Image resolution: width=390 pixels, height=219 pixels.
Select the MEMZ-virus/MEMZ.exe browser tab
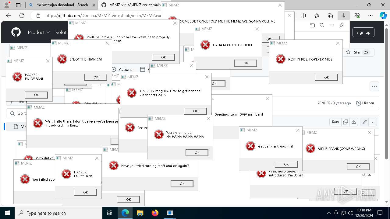click(x=132, y=5)
